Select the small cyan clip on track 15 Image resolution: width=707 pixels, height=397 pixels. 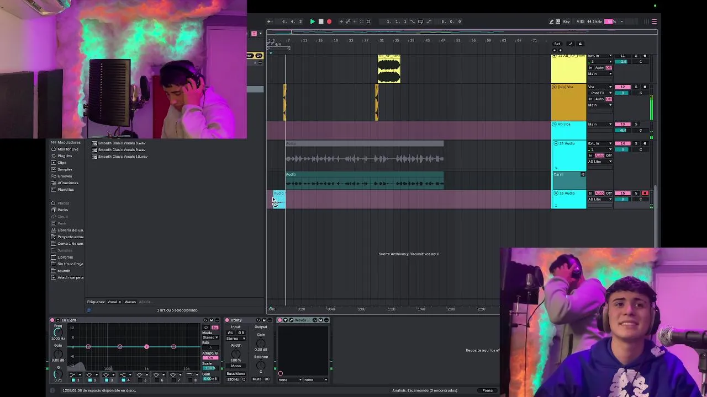[x=279, y=200]
